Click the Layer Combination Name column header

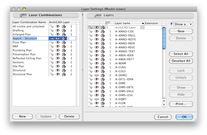(30, 22)
